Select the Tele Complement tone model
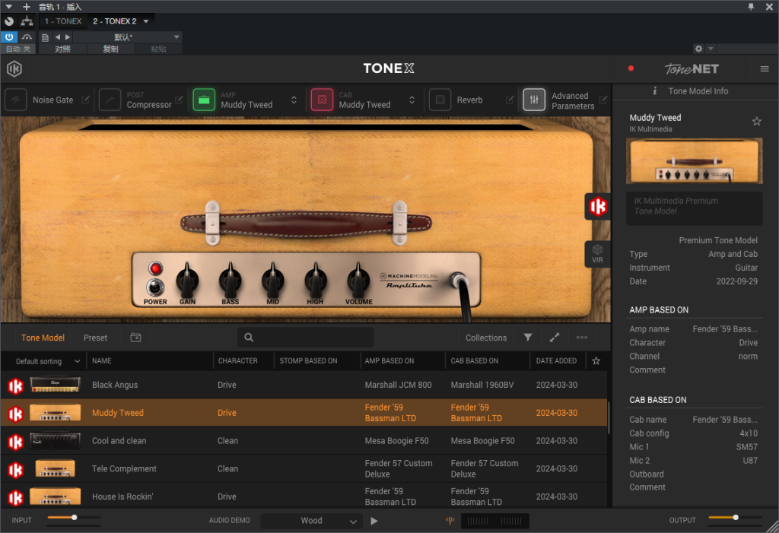The width and height of the screenshot is (779, 533). click(304, 468)
